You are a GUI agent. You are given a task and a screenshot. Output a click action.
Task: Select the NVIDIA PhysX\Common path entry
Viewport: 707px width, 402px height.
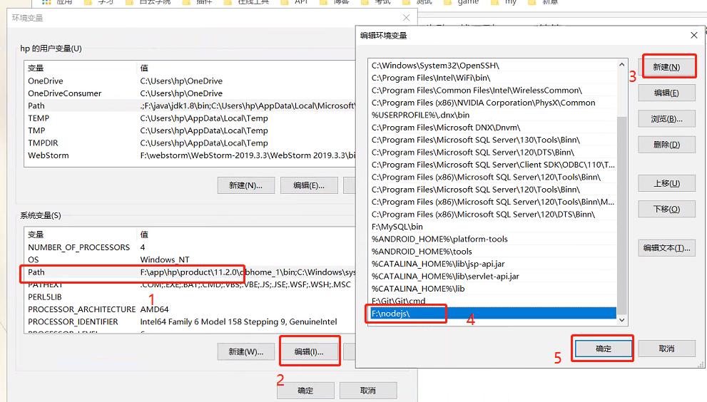click(492, 103)
